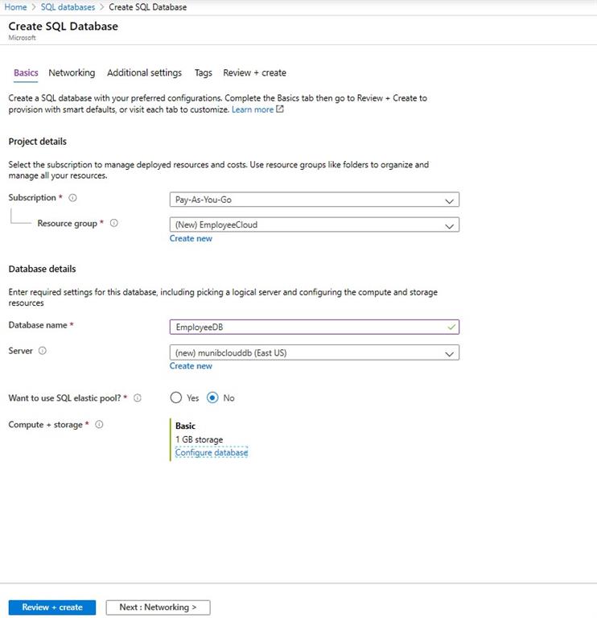597x618 pixels.
Task: Open the SQL elastic pool info icon
Action: (x=137, y=398)
